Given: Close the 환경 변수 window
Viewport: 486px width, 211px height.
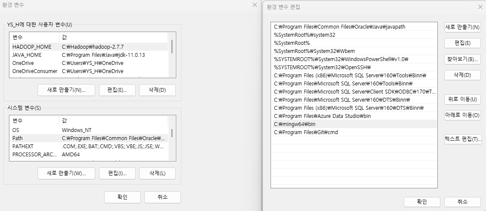Looking at the screenshot, I should tap(254, 5).
